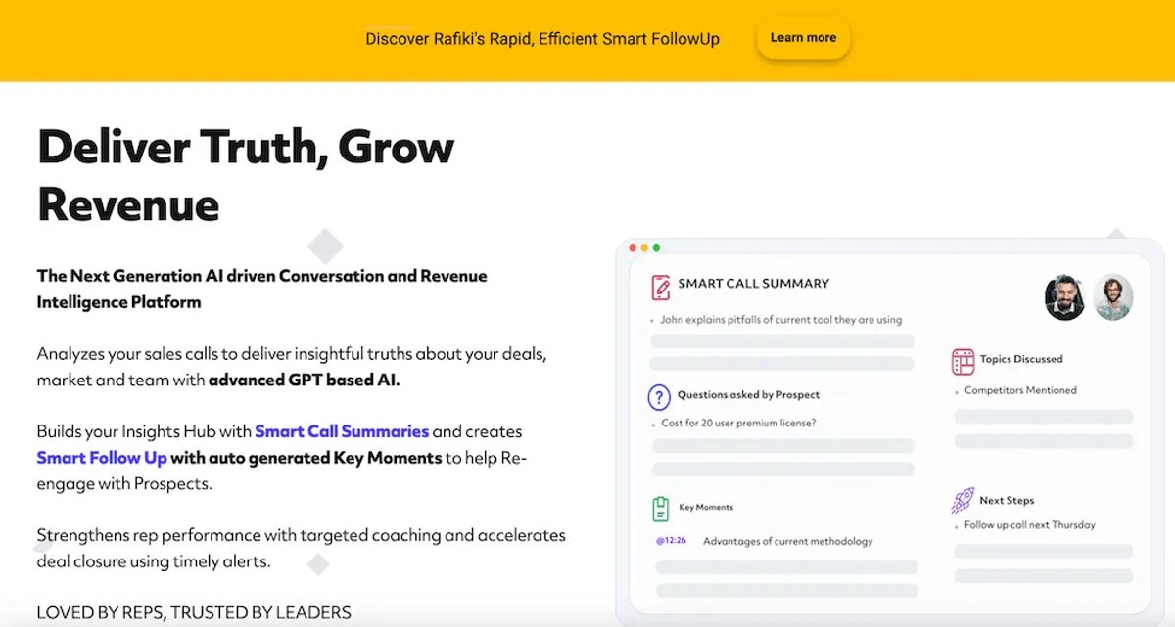Screen dimensions: 1175x627
Task: Click 'Advantages of current methodology' text
Action: 787,541
